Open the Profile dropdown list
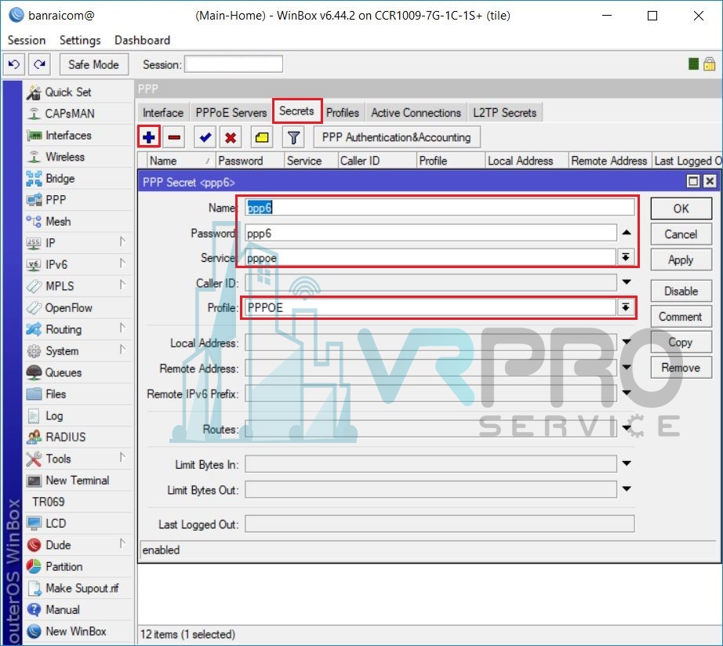Viewport: 723px width, 646px height. click(625, 307)
